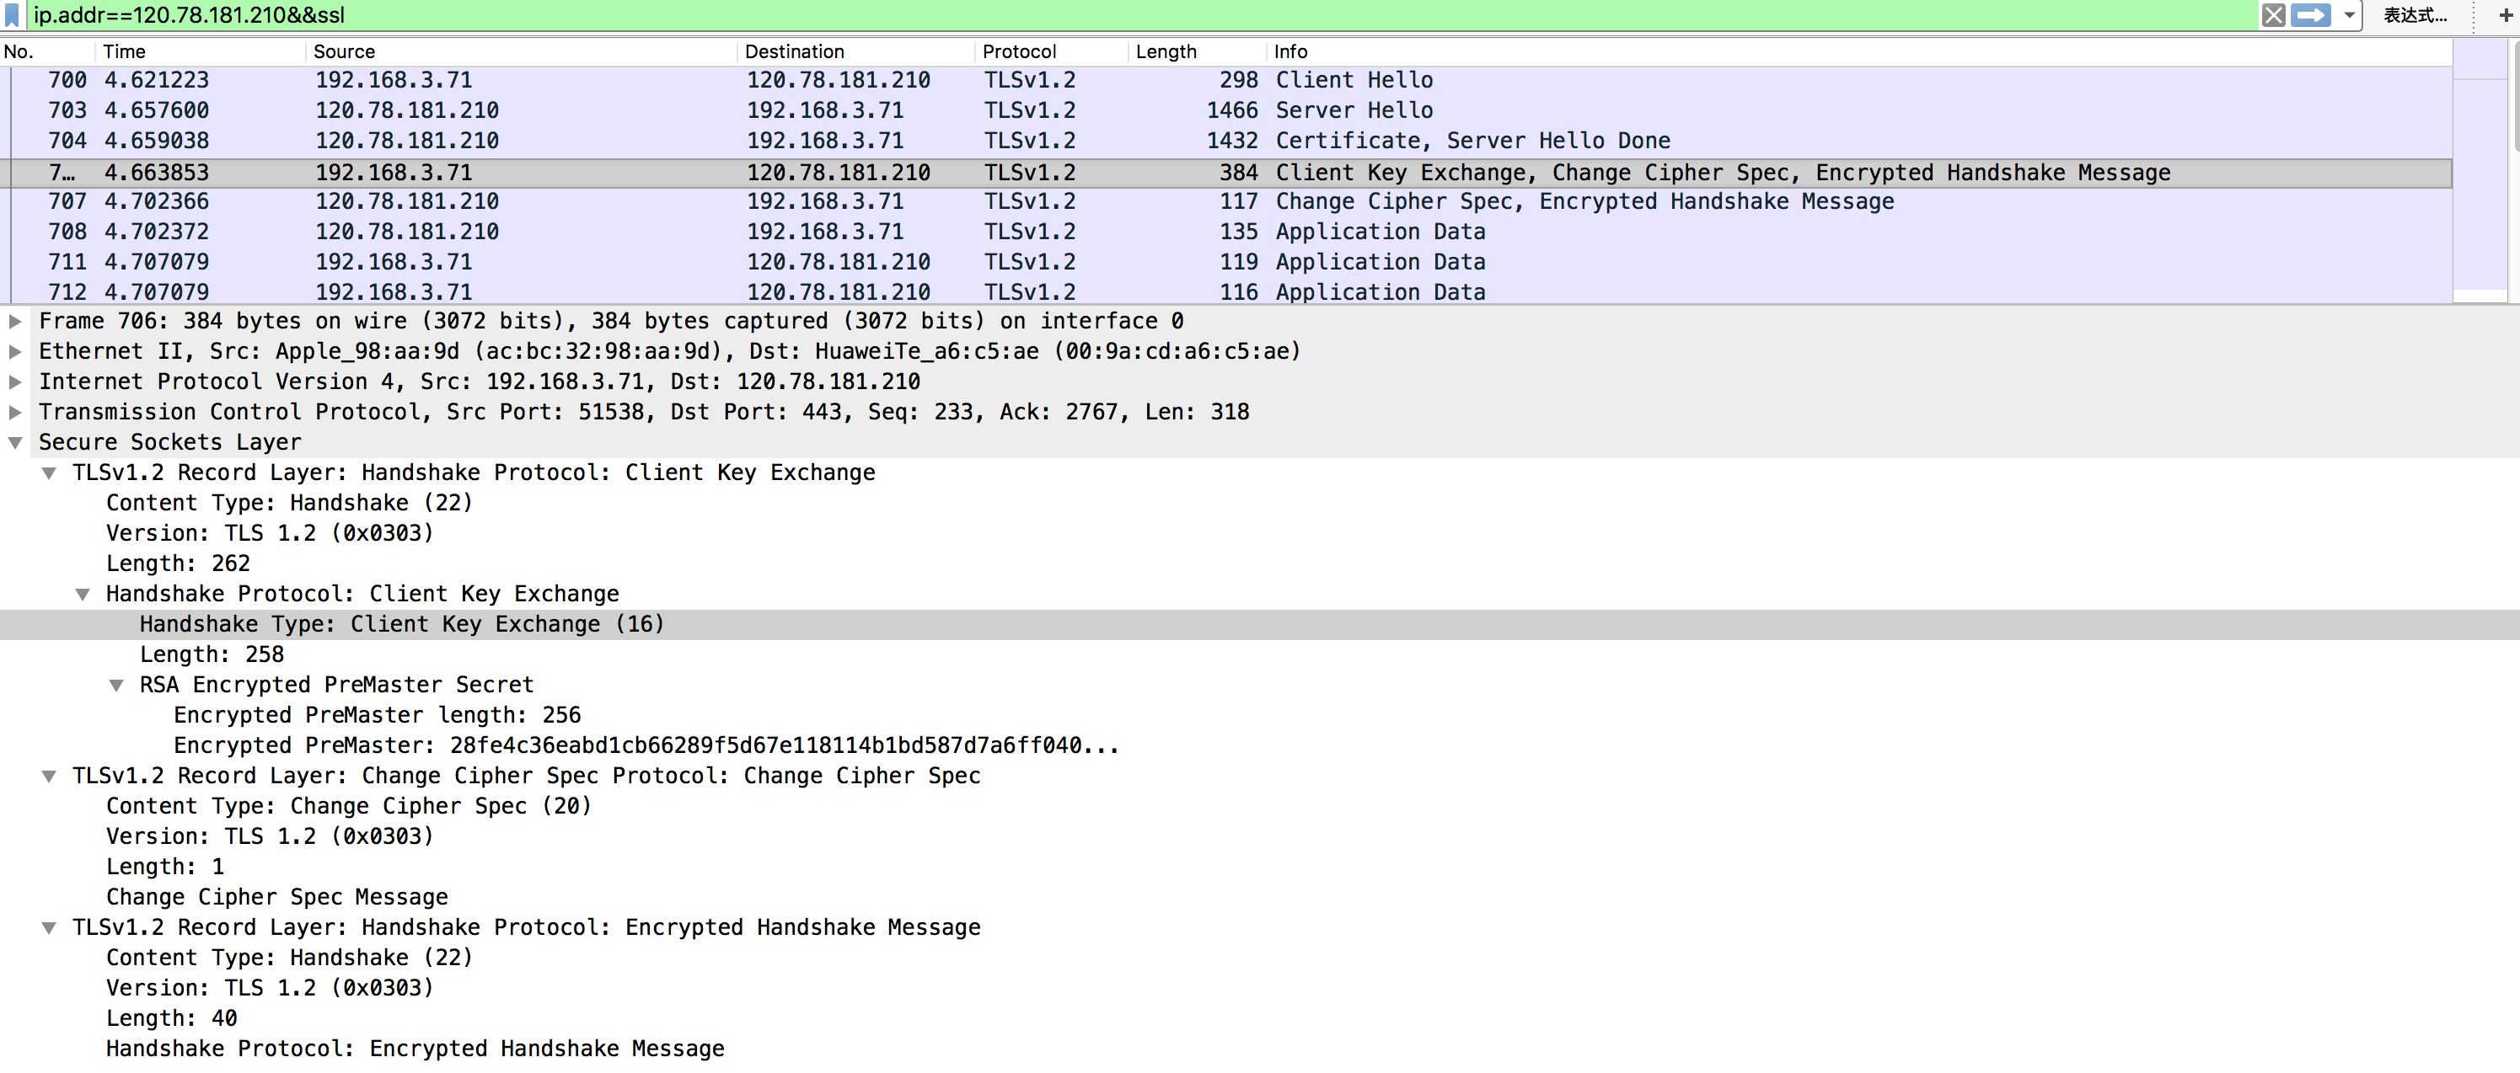Screen dimensions: 2520x1073
Task: Collapse the Secure Sockets Layer section
Action: pyautogui.click(x=16, y=441)
